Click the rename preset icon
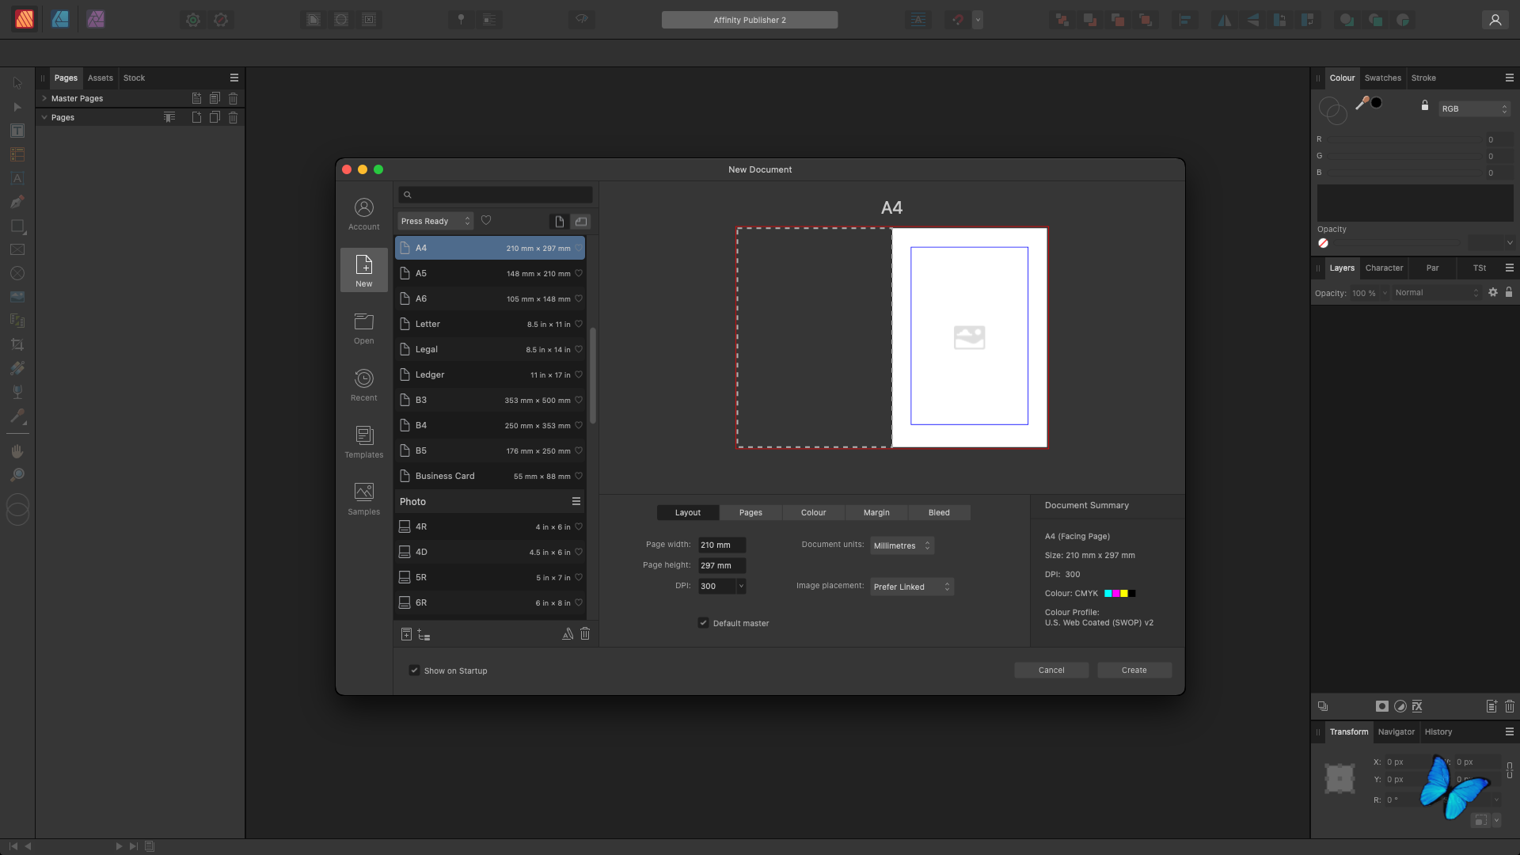 click(568, 634)
